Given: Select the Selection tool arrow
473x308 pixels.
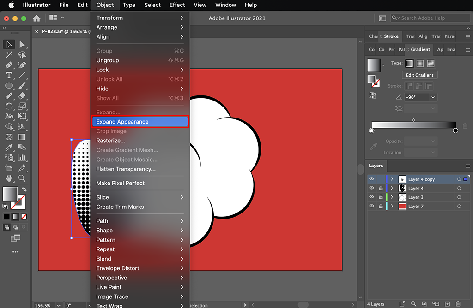Looking at the screenshot, I should [x=9, y=45].
